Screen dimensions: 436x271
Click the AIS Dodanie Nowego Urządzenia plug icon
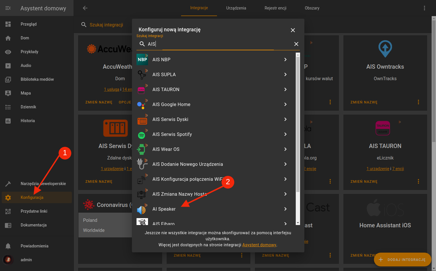pos(142,164)
